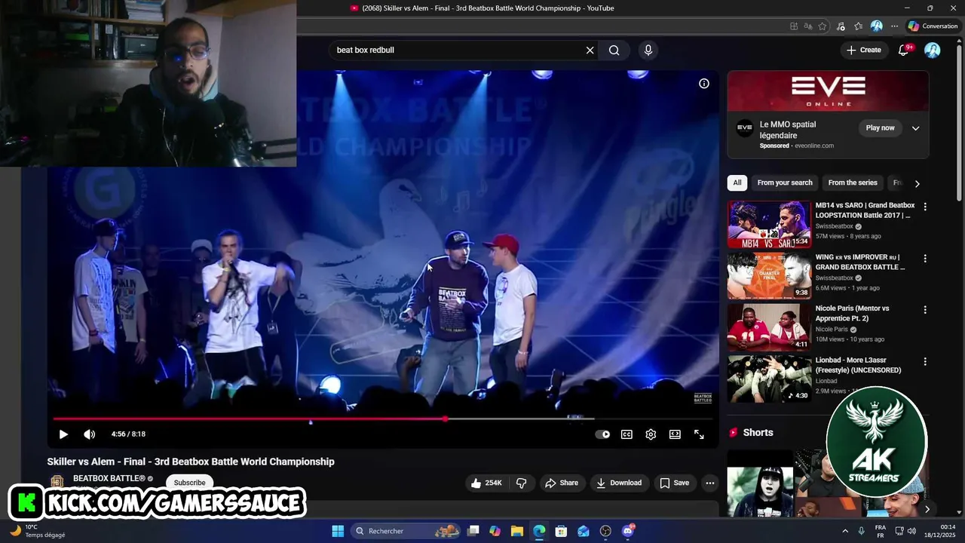Open OBS Studio from taskbar
Viewport: 965px width, 543px height.
(605, 531)
